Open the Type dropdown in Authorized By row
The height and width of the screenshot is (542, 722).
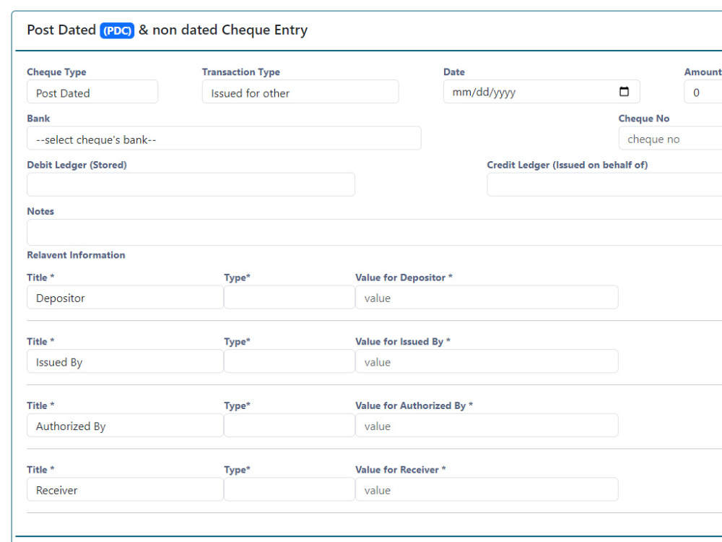[x=290, y=426]
